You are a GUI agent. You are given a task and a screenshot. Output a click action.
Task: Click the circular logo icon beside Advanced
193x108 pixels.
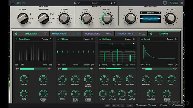165,3
